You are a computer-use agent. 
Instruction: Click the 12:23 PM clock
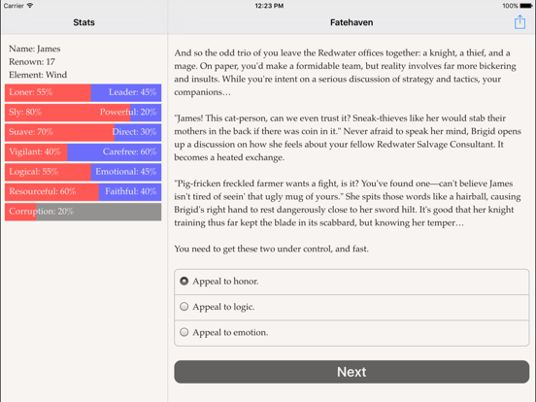pos(269,6)
